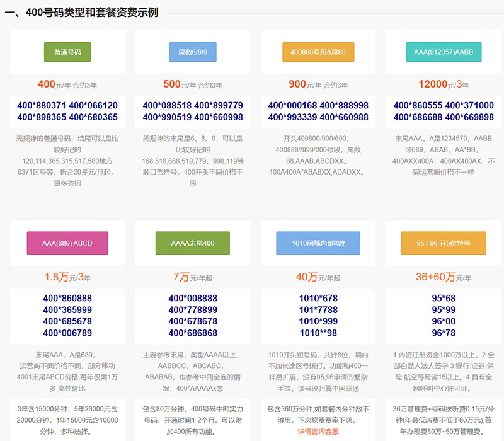Click the orange 400888号段&尾88 badge

coord(318,52)
